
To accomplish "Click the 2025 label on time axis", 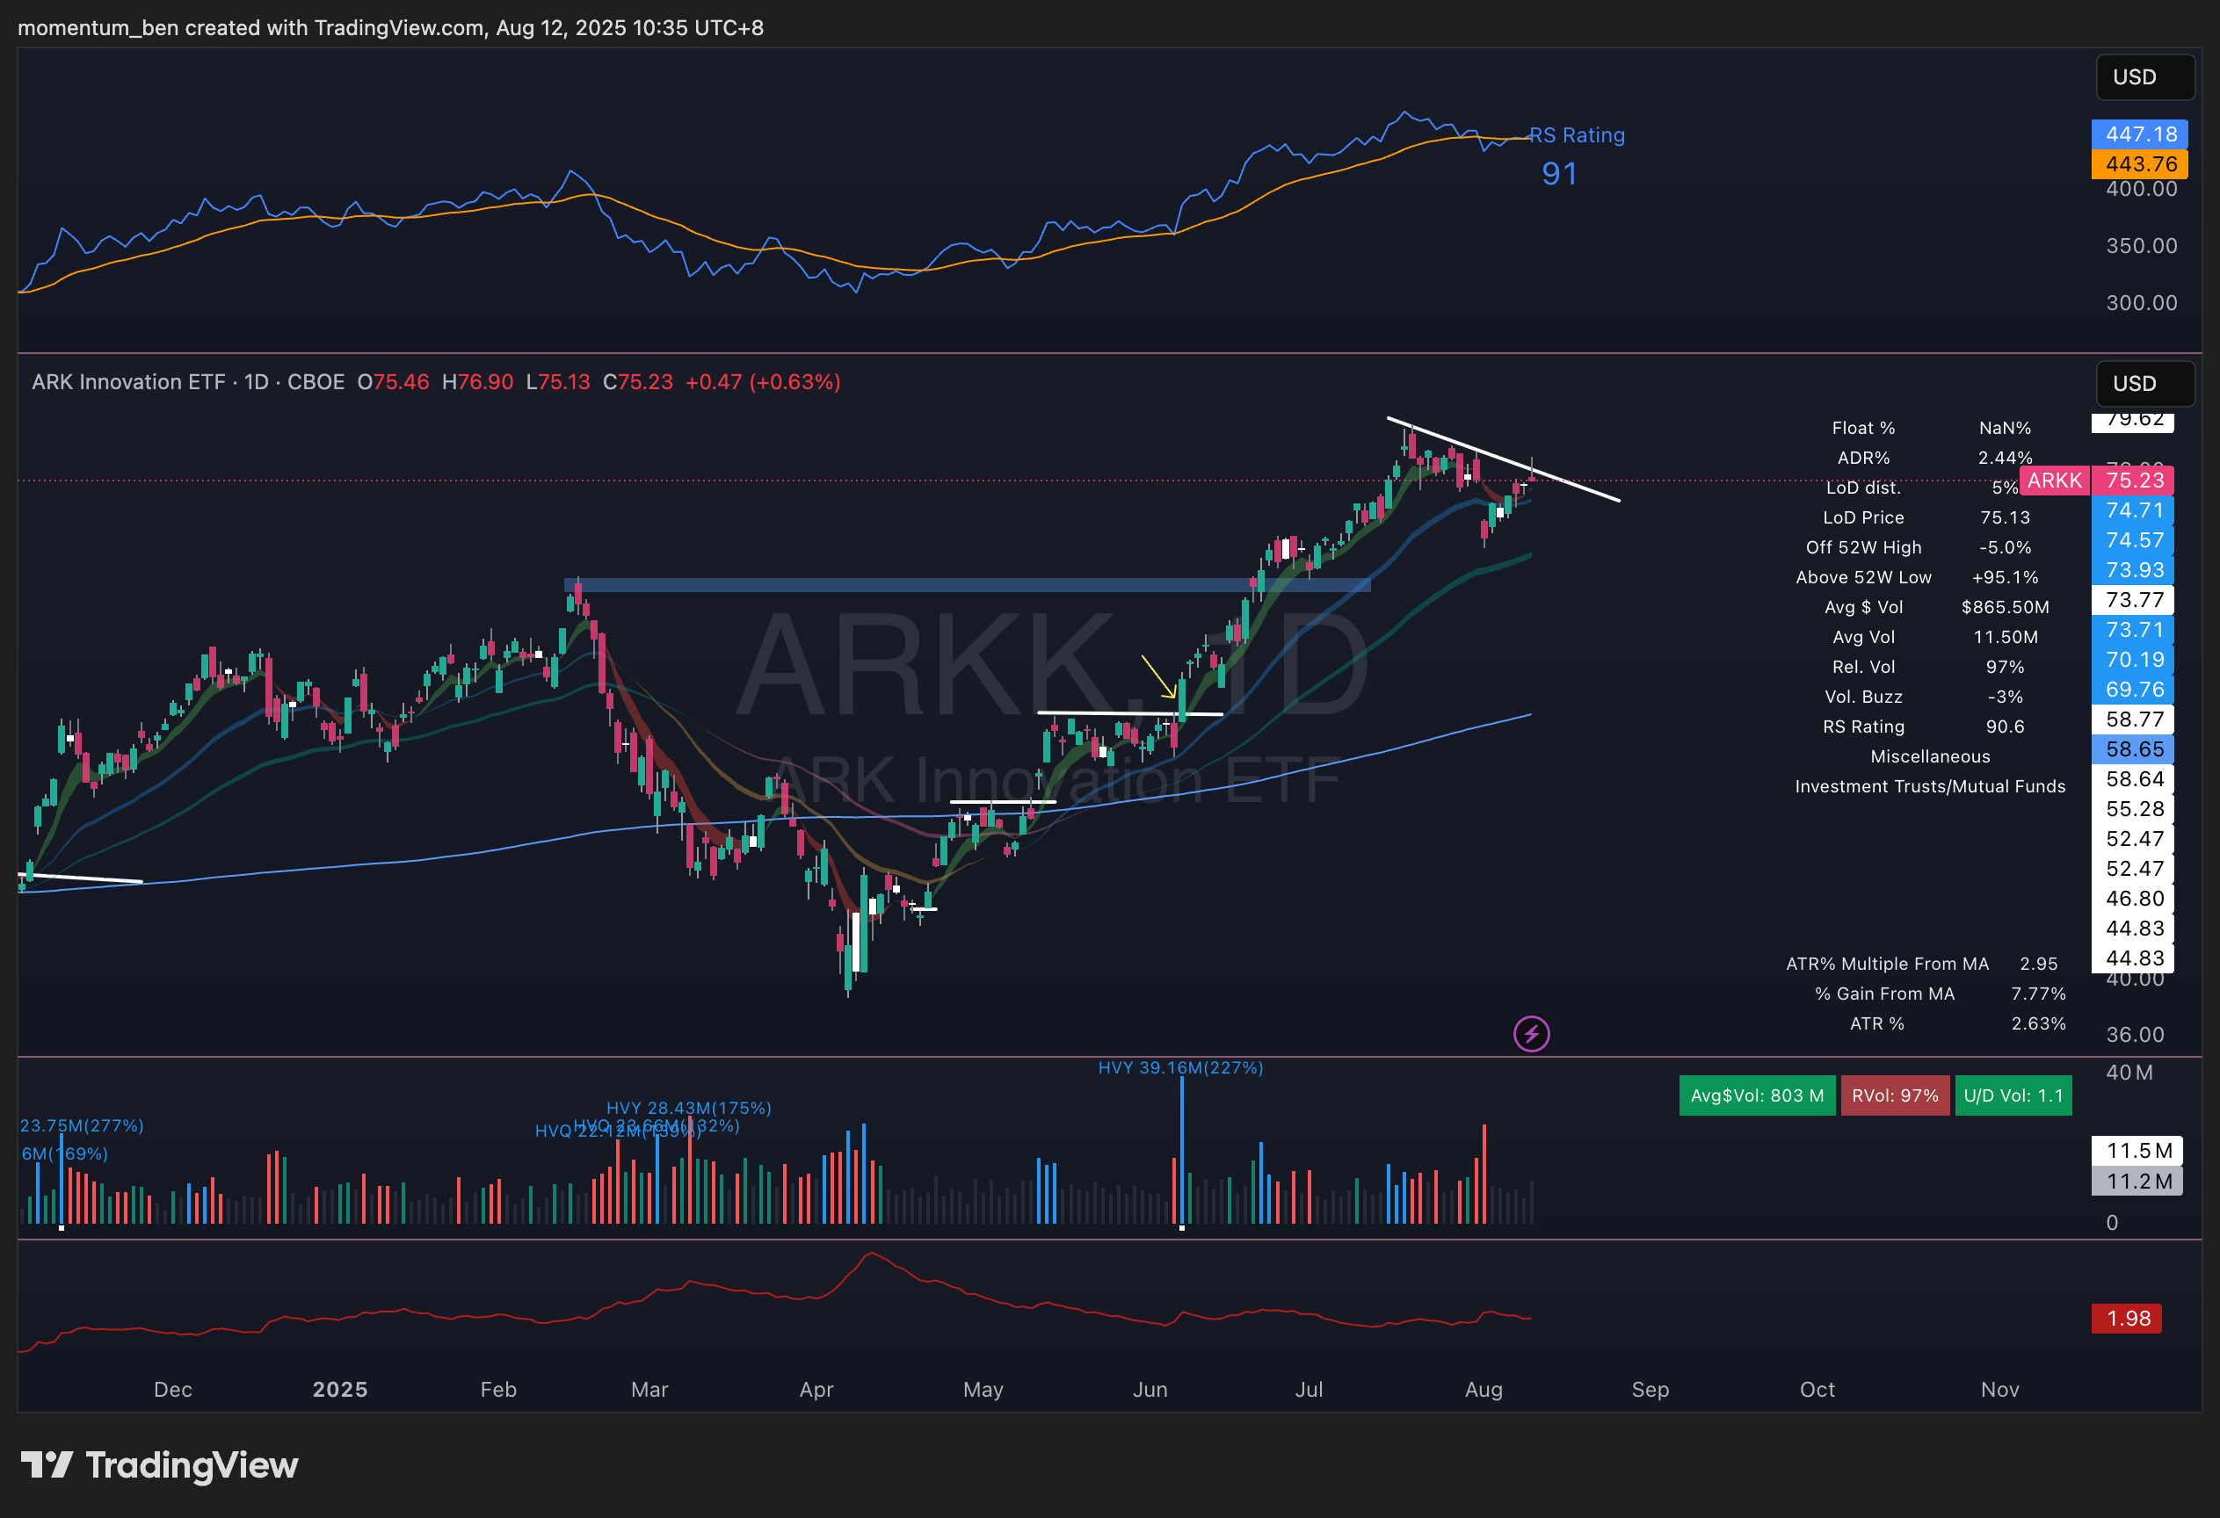I will tap(340, 1389).
